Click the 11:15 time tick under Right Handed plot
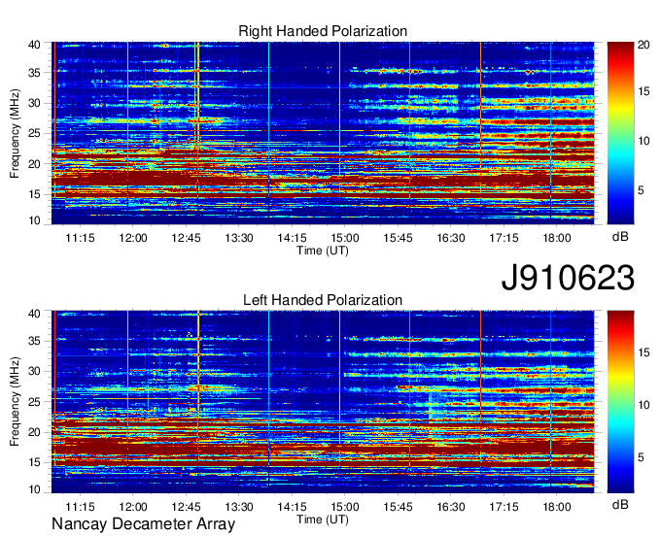 tap(80, 238)
